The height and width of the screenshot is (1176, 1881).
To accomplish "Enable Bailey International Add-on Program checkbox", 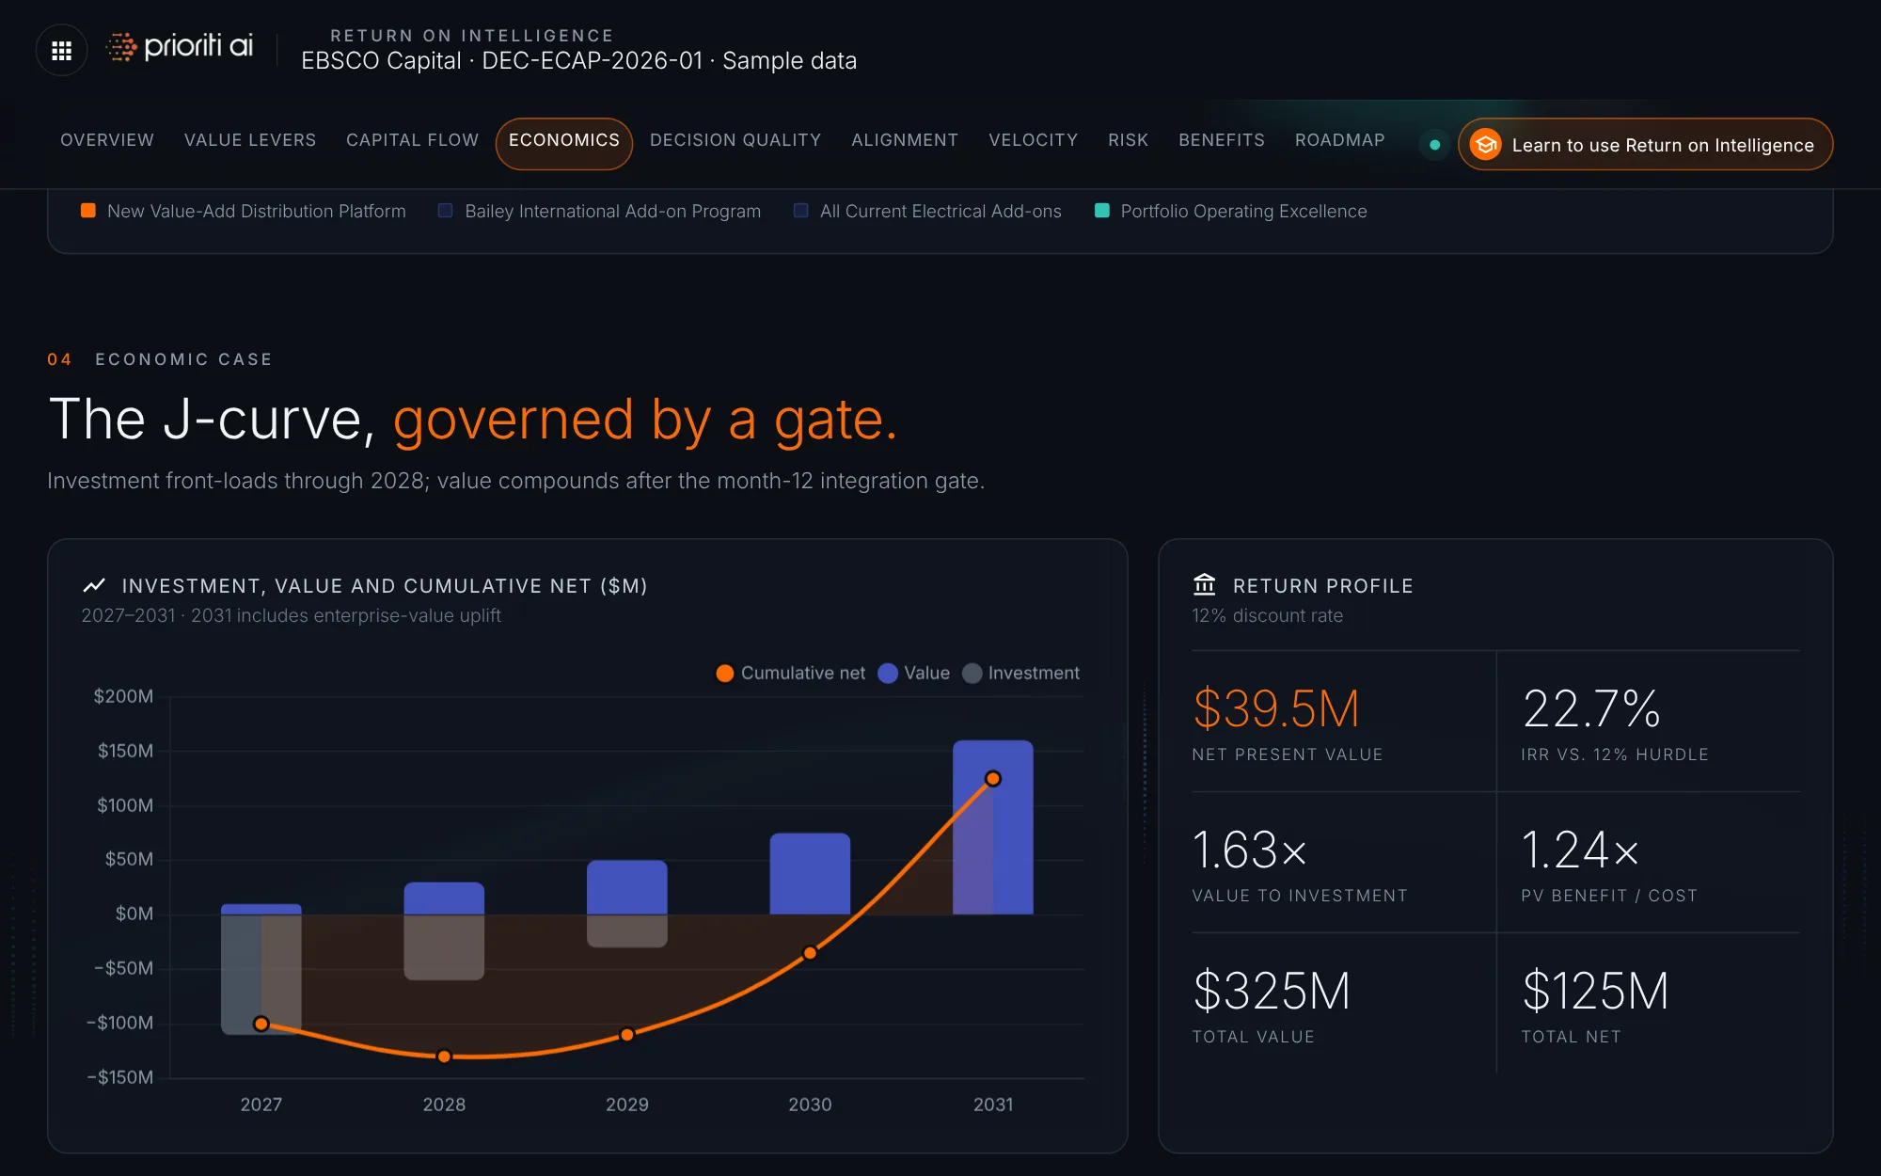I will (446, 211).
